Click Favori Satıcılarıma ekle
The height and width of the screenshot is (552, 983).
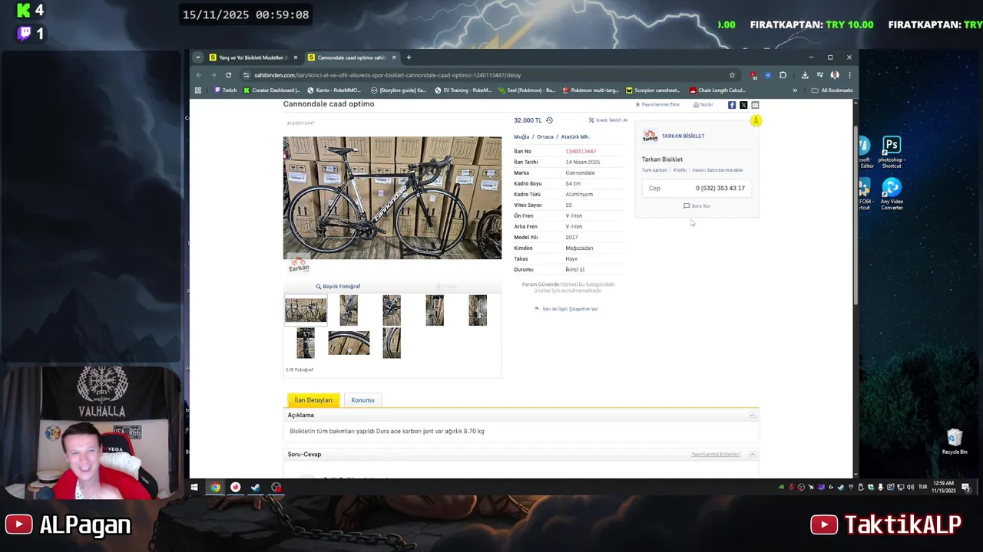click(717, 170)
